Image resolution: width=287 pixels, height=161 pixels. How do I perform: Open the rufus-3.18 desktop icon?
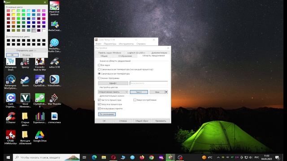pyautogui.click(x=54, y=63)
